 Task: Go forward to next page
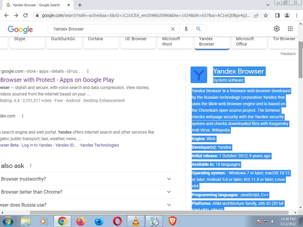pyautogui.click(x=16, y=15)
